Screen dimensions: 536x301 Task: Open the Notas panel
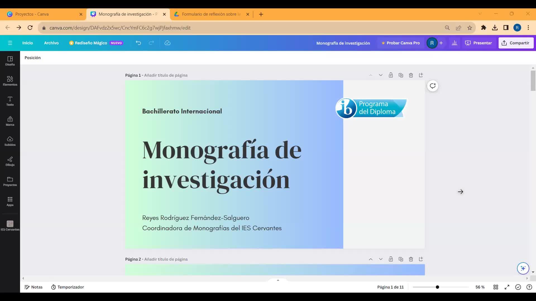(x=33, y=287)
